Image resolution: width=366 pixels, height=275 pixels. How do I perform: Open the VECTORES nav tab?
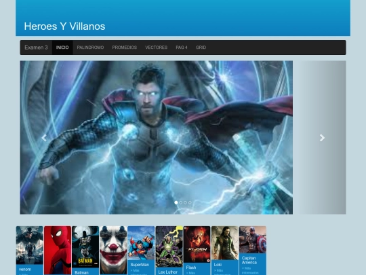(156, 48)
